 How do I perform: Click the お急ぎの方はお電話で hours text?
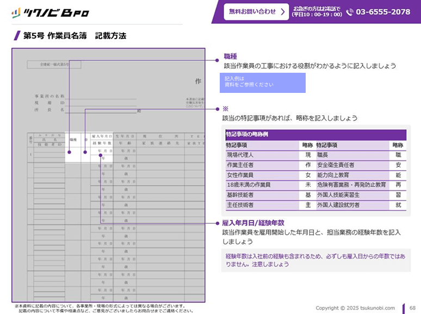317,11
